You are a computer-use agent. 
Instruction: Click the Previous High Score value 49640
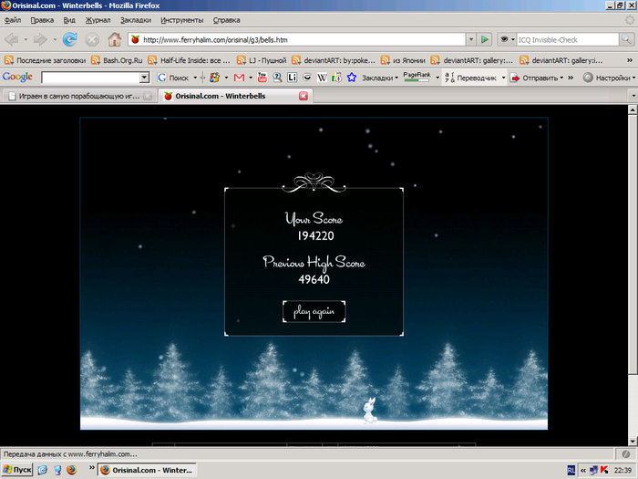tap(314, 279)
